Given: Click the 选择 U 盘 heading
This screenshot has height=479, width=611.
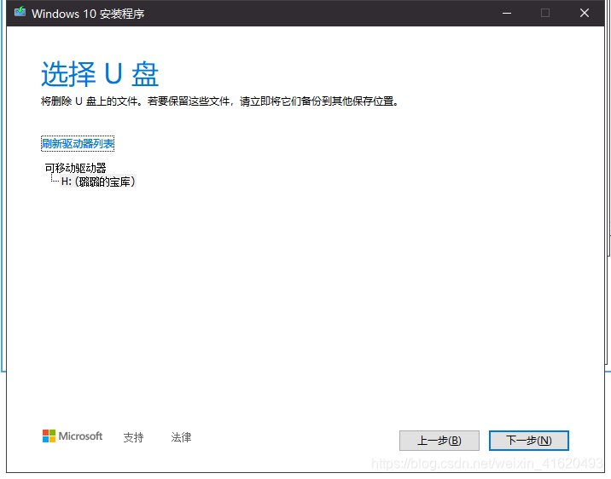Looking at the screenshot, I should click(100, 73).
